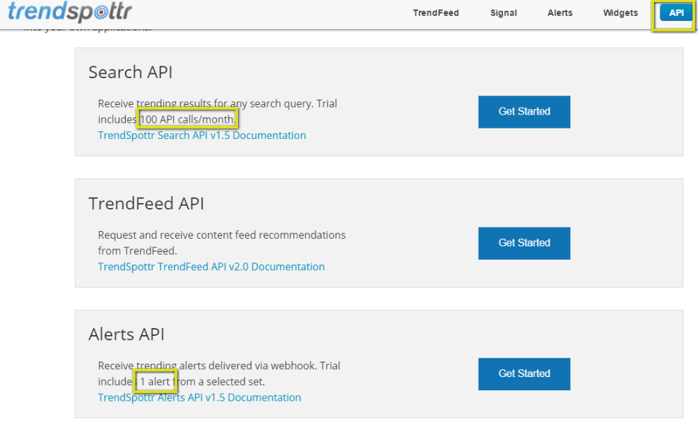
Task: Click the Alerts API heading
Action: 126,334
